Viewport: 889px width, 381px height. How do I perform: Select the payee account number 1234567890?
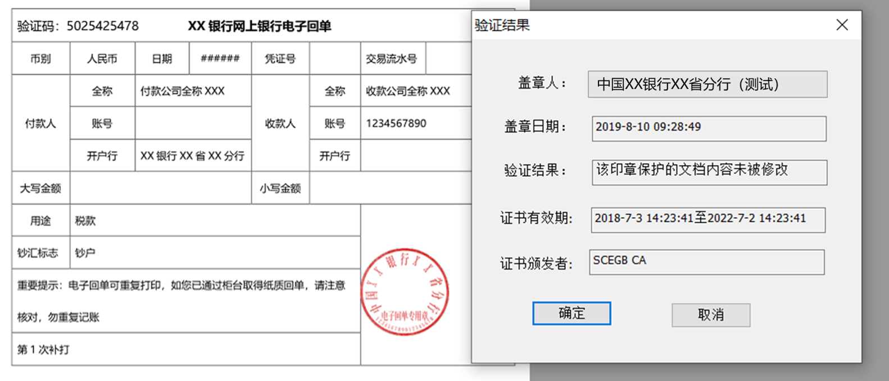point(396,123)
